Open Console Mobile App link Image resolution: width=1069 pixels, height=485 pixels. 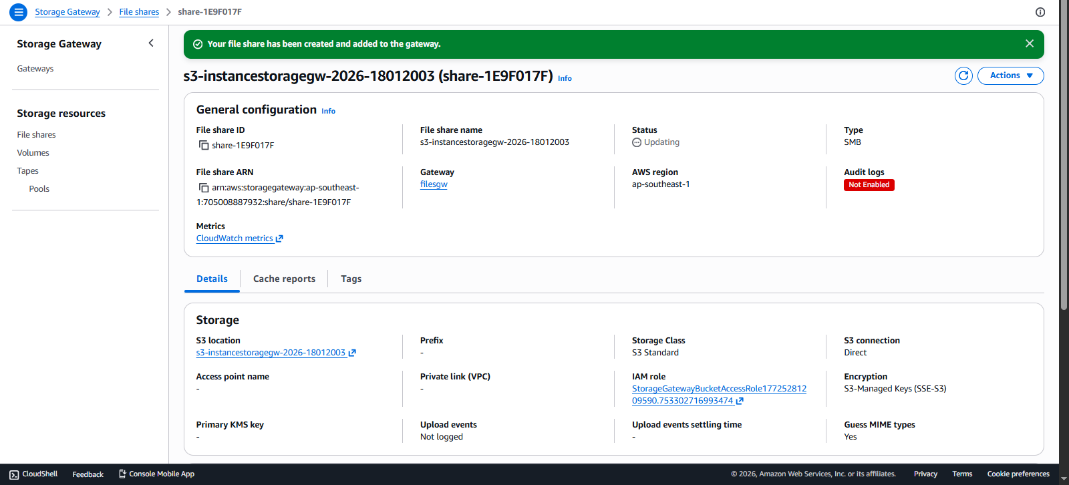pyautogui.click(x=156, y=474)
